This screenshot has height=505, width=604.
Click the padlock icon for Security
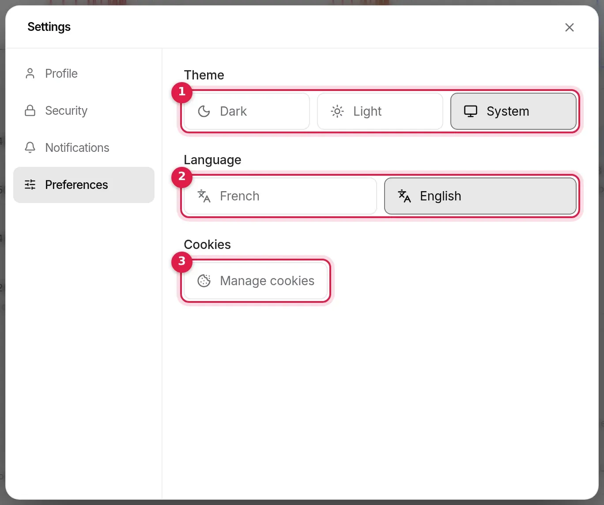30,111
